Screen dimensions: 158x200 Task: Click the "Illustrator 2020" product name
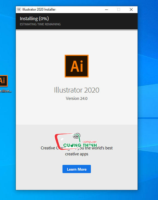77,90
